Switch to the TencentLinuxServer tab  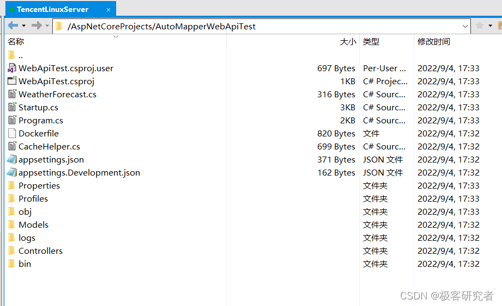coord(52,9)
